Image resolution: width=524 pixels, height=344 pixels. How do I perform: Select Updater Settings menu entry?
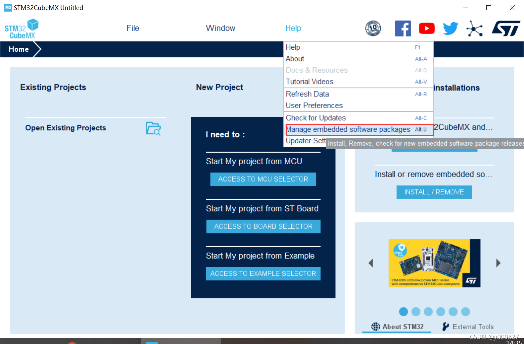tap(306, 141)
